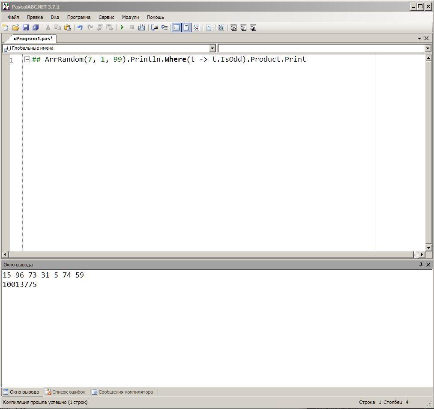Collapse the code fold marker on line 1
Image resolution: width=434 pixels, height=409 pixels.
pos(27,59)
